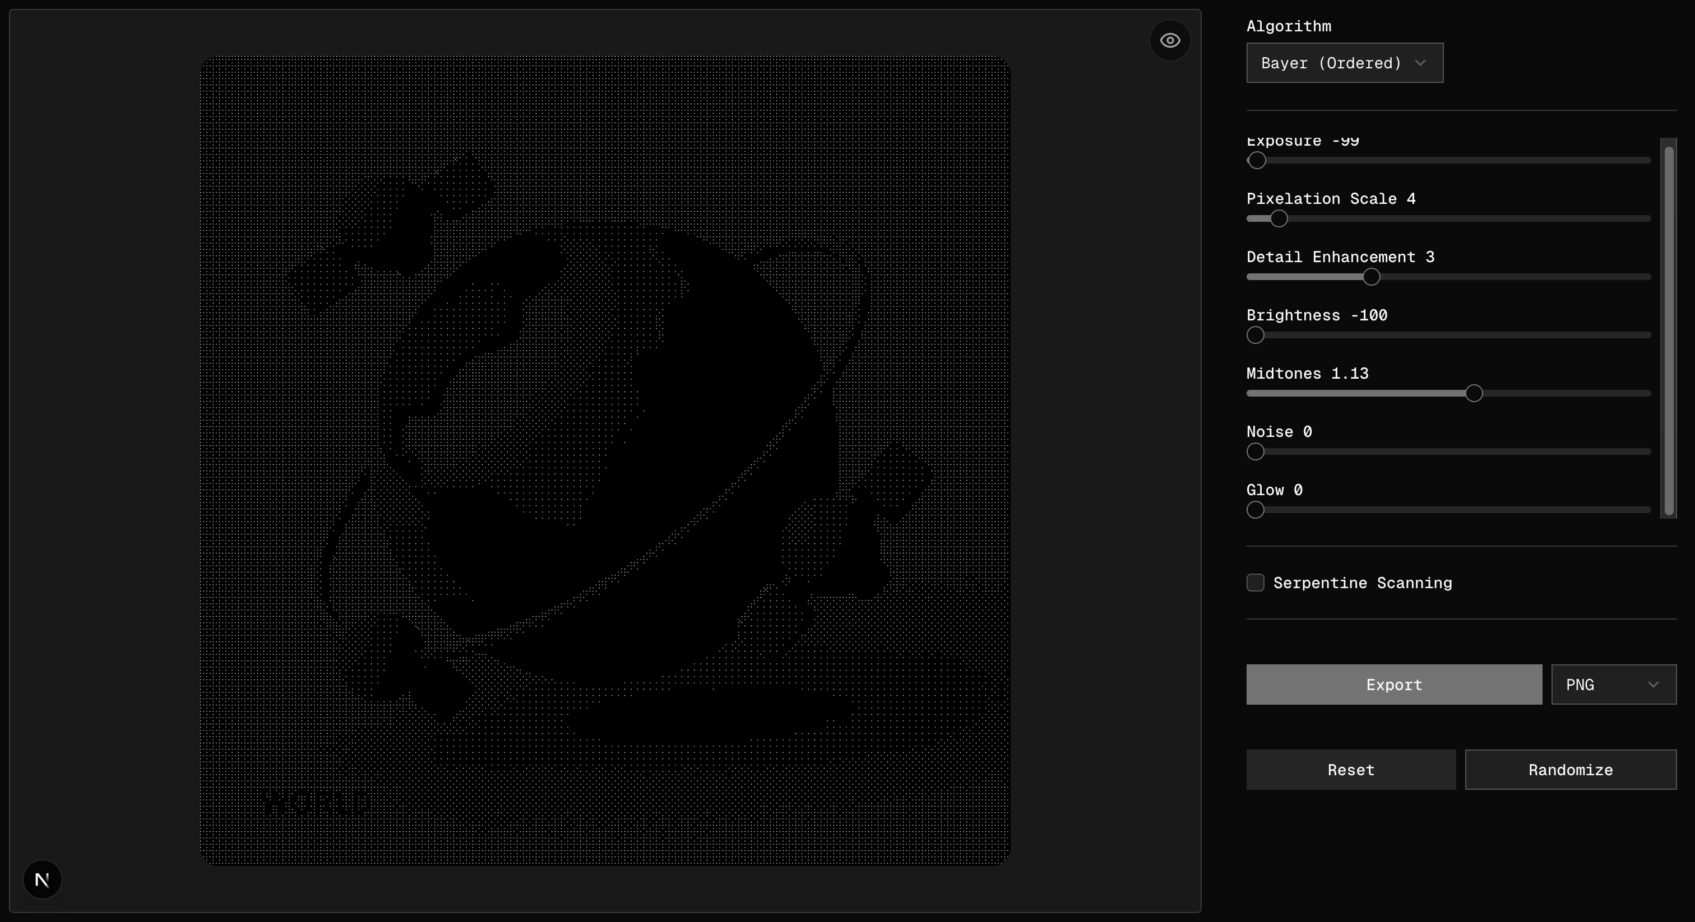Click the Glow 0 label
The image size is (1695, 922).
(x=1274, y=490)
